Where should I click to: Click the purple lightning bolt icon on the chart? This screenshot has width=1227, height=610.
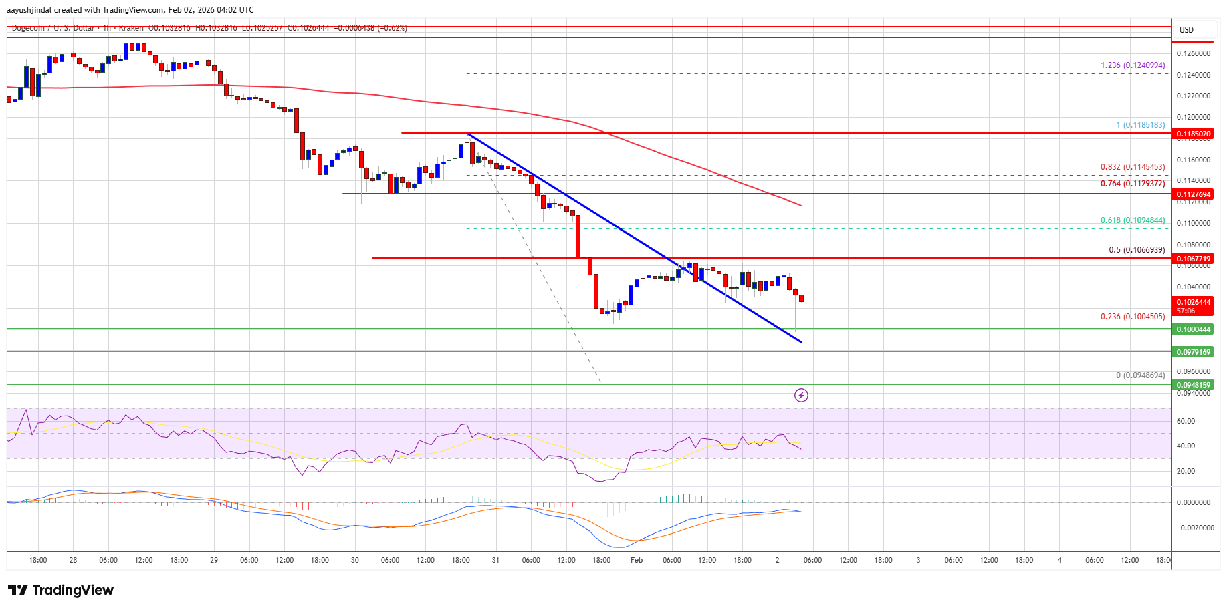[x=802, y=396]
